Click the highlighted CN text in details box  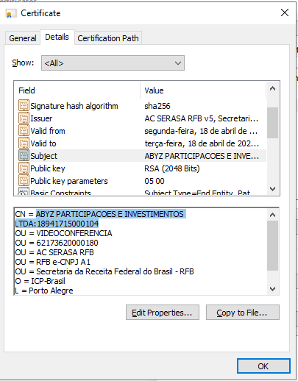point(100,218)
